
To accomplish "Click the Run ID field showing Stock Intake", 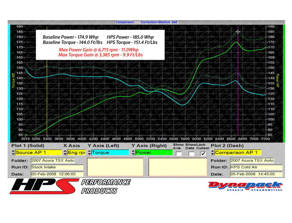I will point(57,167).
